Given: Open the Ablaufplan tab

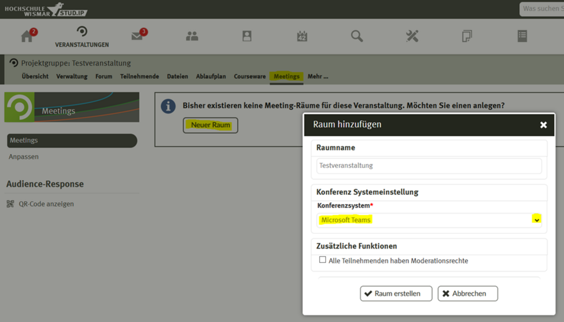Looking at the screenshot, I should click(211, 76).
